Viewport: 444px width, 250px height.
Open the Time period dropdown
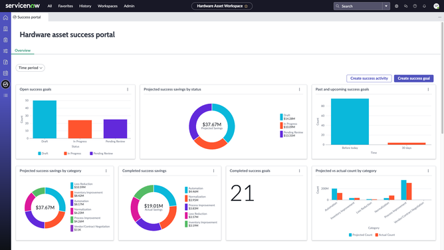(x=31, y=68)
